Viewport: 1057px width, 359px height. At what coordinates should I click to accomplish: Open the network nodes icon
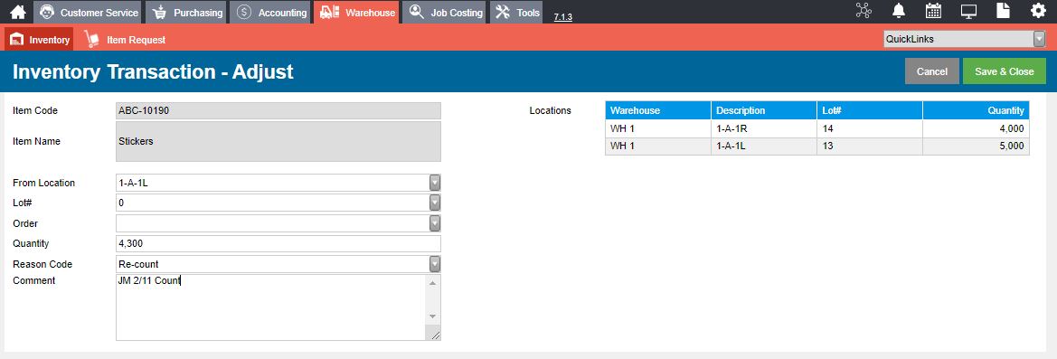point(864,11)
